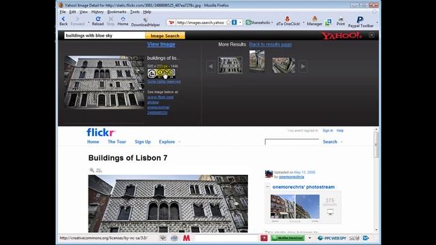Open the File menu
436x245 pixels.
click(x=63, y=12)
